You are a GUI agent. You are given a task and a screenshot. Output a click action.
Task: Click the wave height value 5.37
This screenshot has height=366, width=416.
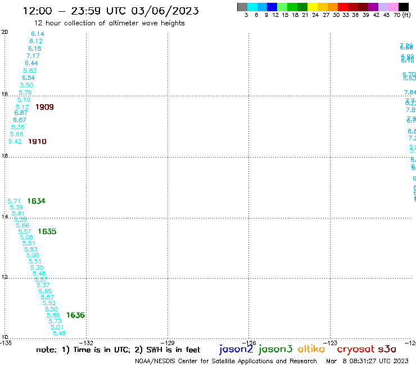tap(43, 285)
